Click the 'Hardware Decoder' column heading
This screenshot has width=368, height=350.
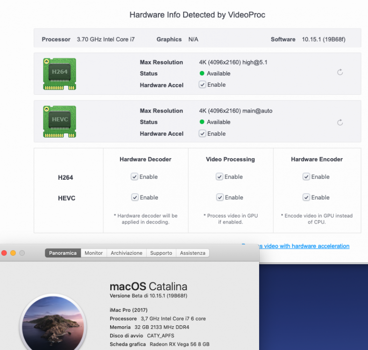click(x=146, y=159)
